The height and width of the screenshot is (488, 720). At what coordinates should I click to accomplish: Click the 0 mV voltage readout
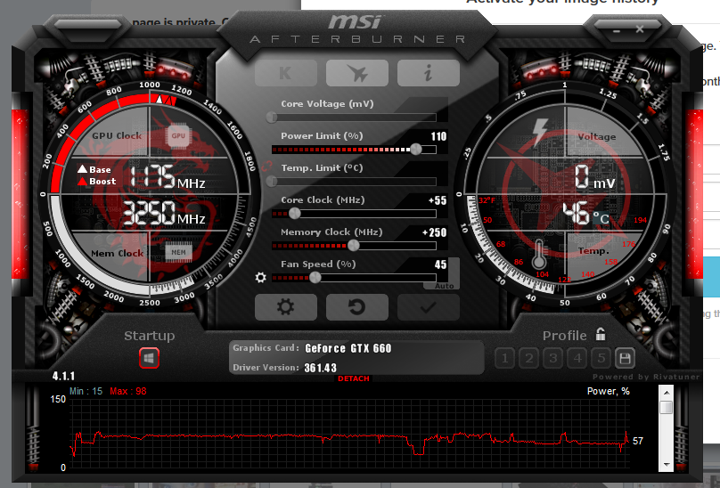coord(594,176)
